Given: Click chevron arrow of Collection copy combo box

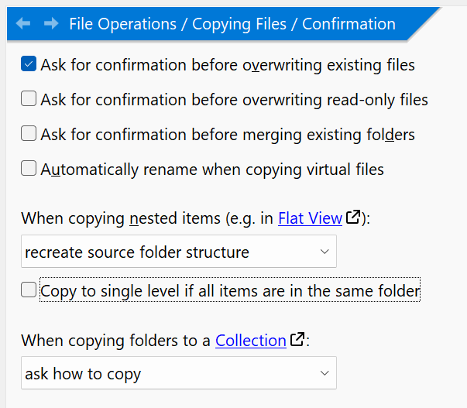Looking at the screenshot, I should coord(324,373).
